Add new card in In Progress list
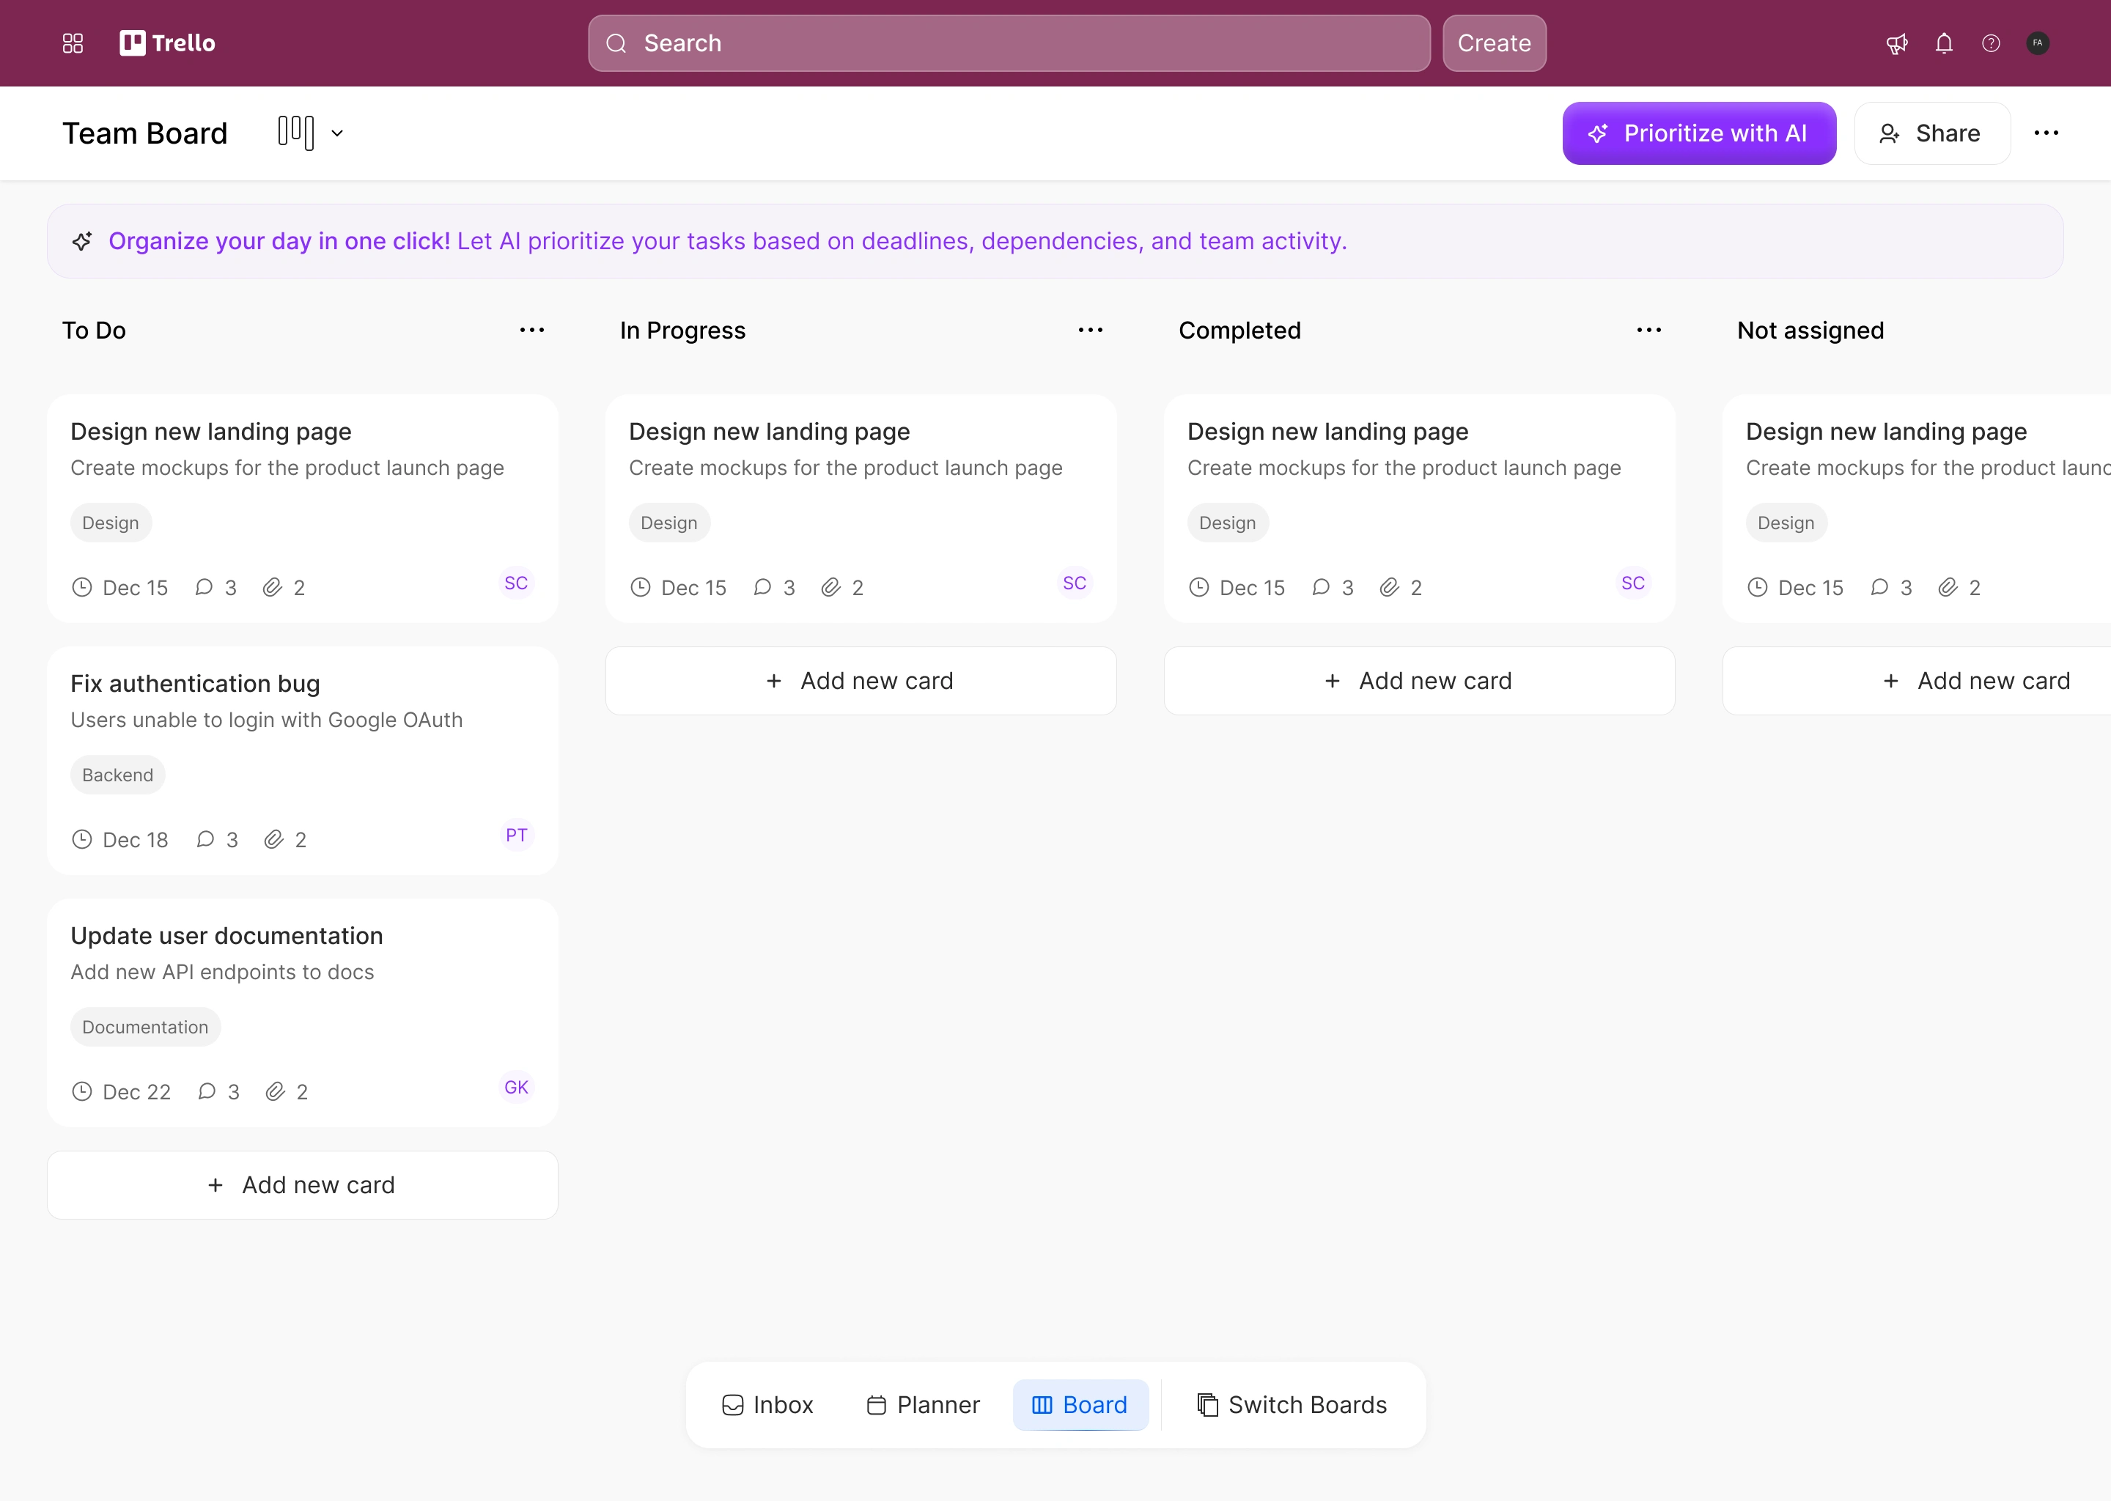 [861, 681]
